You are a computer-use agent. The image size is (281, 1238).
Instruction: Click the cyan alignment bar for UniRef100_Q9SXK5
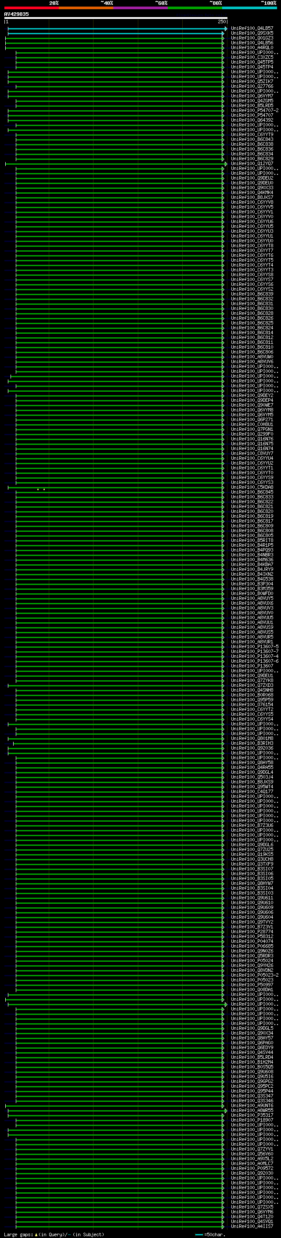(x=116, y=34)
